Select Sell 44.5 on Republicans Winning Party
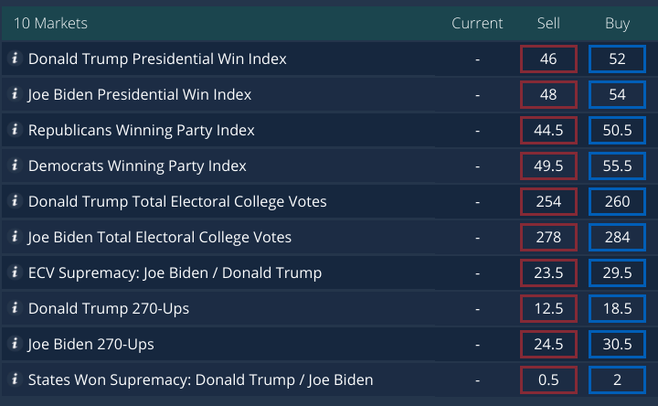The image size is (658, 406). [548, 131]
